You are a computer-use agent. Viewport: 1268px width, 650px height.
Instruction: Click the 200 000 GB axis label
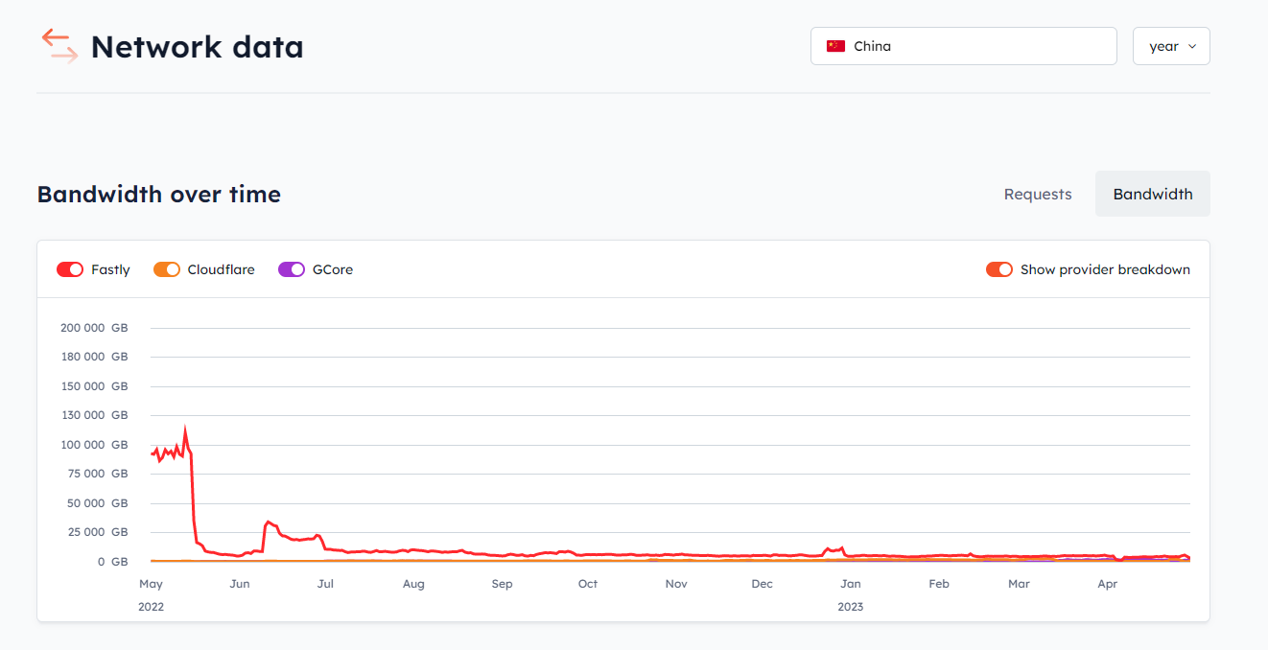click(94, 327)
